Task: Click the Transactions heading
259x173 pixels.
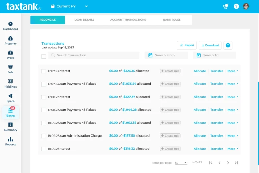Action: [x=53, y=43]
